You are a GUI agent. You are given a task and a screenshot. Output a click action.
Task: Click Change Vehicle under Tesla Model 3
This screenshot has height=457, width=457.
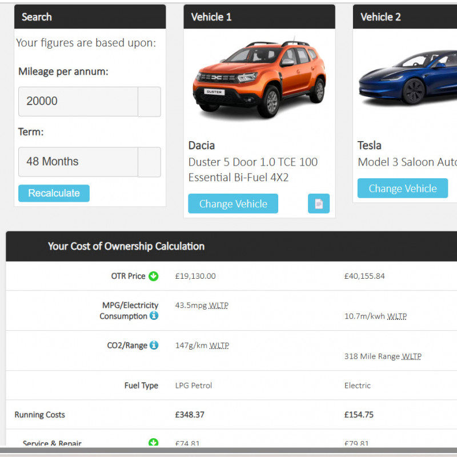point(403,189)
